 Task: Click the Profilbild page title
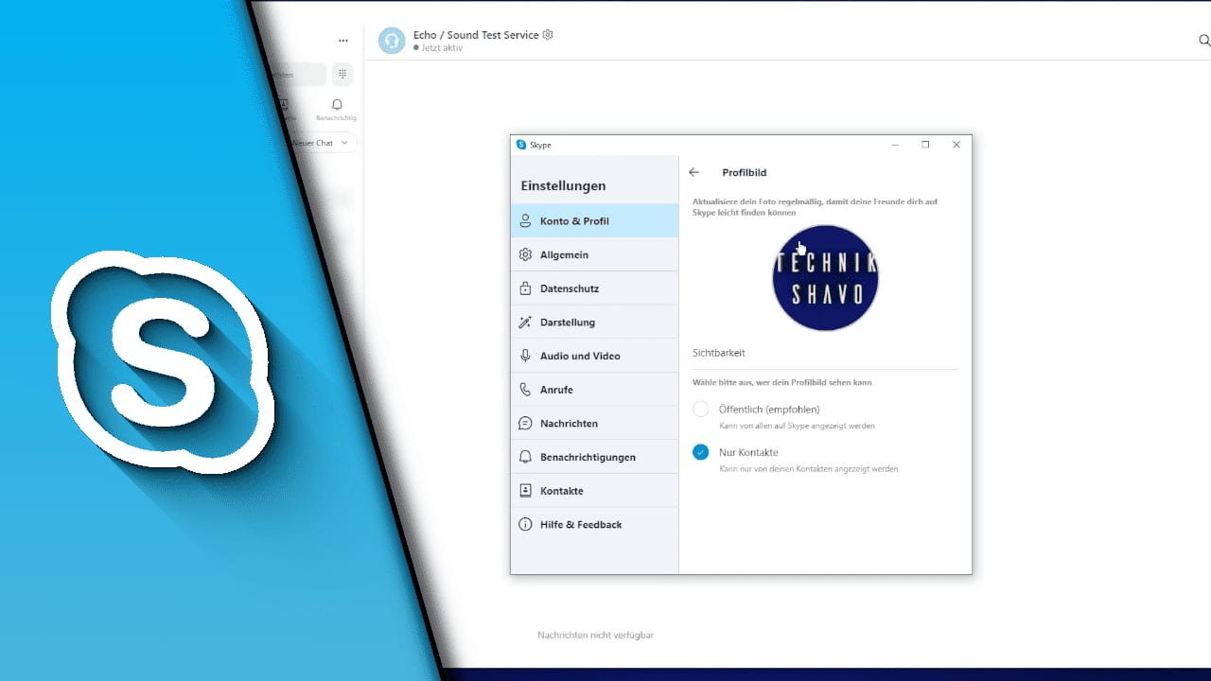(x=745, y=172)
